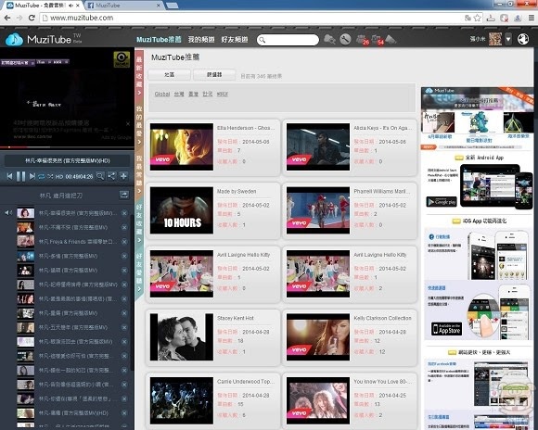Reload the page with the refresh icon
Viewport: 538px width, 430px height.
pos(32,18)
